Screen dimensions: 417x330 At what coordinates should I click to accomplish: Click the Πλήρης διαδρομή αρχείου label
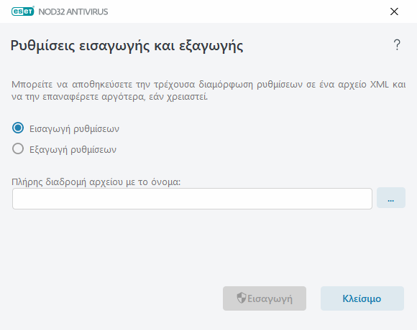(x=96, y=182)
